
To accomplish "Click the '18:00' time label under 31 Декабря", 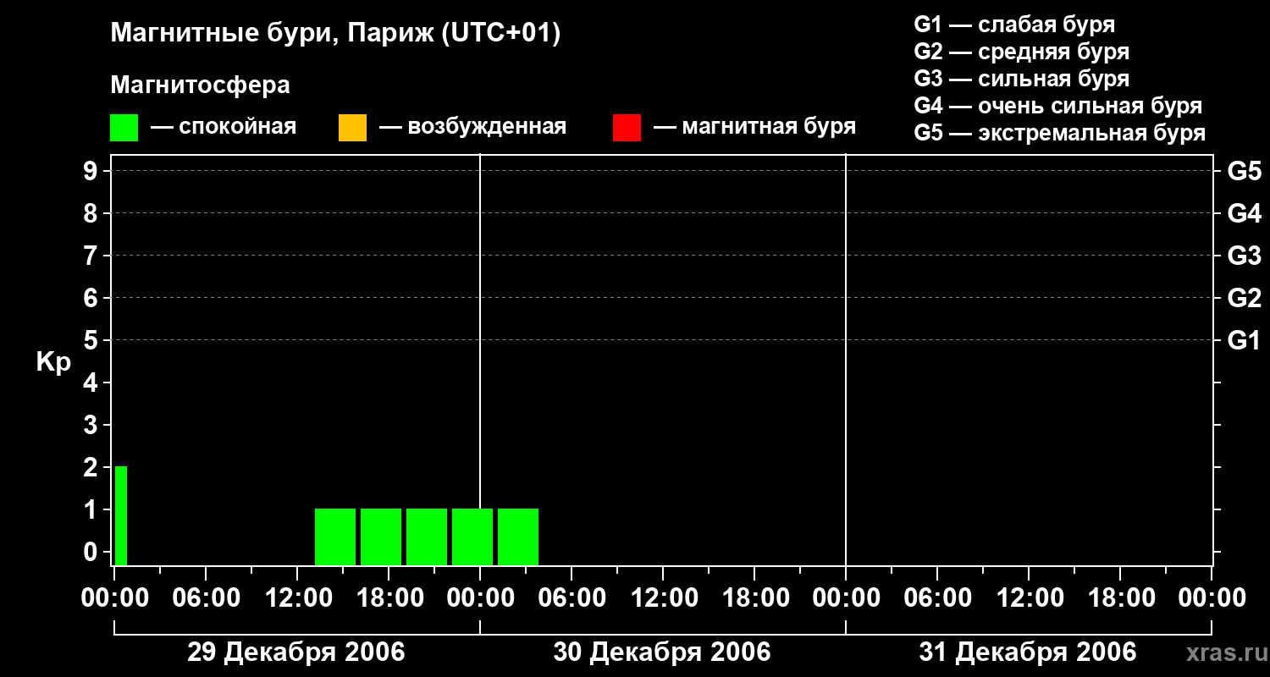I will point(1120,598).
